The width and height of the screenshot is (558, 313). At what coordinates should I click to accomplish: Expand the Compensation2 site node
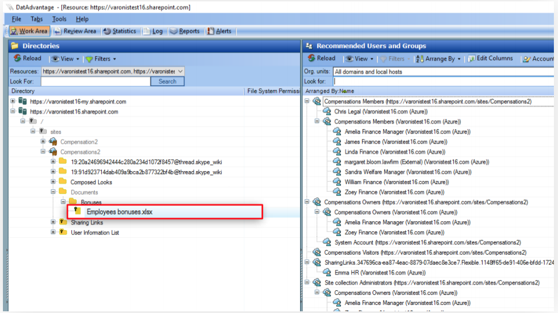point(43,141)
